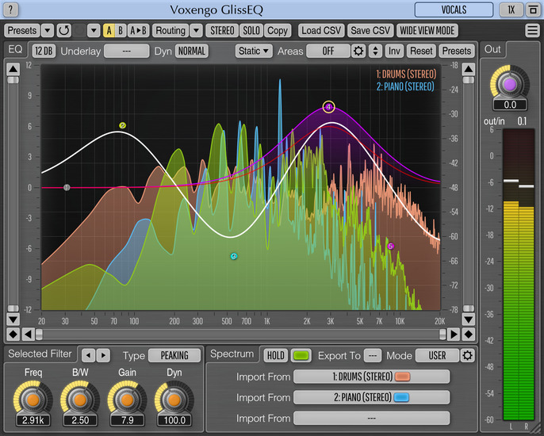Select filter control point 1
The height and width of the screenshot is (436, 544).
67,187
